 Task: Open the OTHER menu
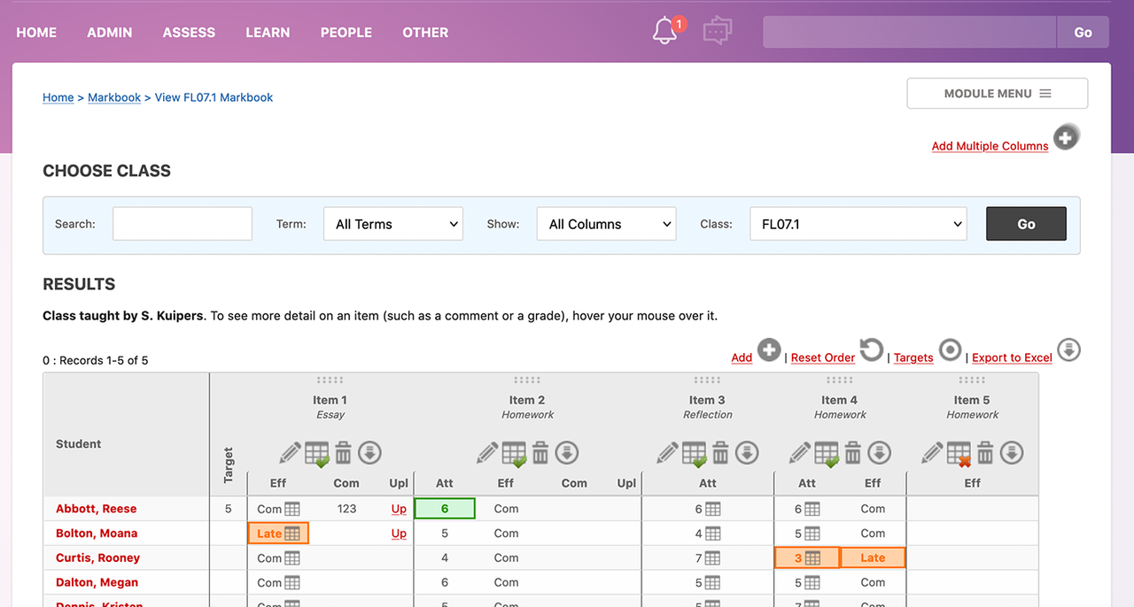[425, 32]
